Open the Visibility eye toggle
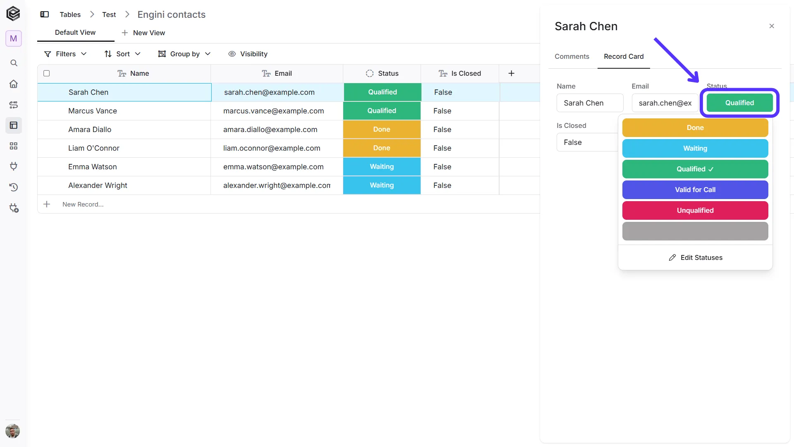Screen dimensions: 794x447 pos(232,54)
